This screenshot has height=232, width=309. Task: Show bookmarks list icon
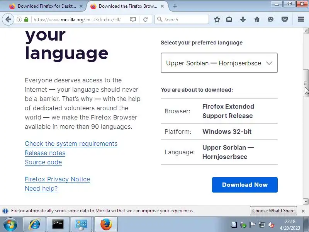(x=229, y=19)
